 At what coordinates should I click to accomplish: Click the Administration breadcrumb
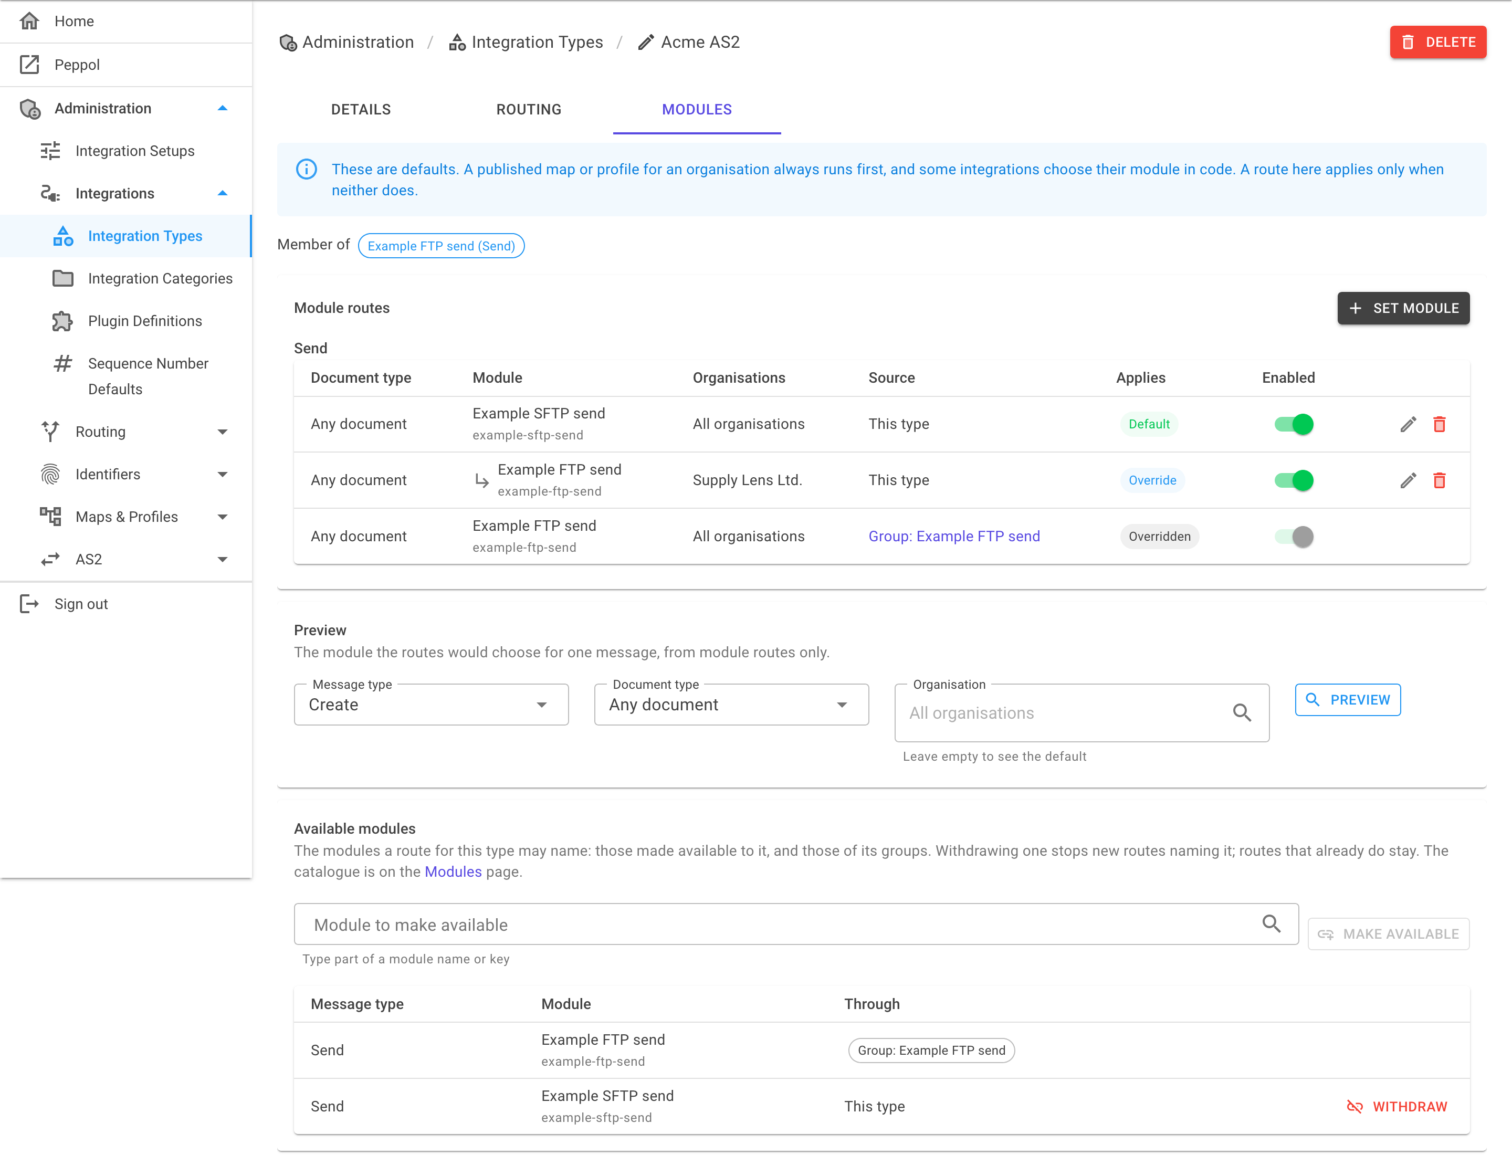[347, 42]
